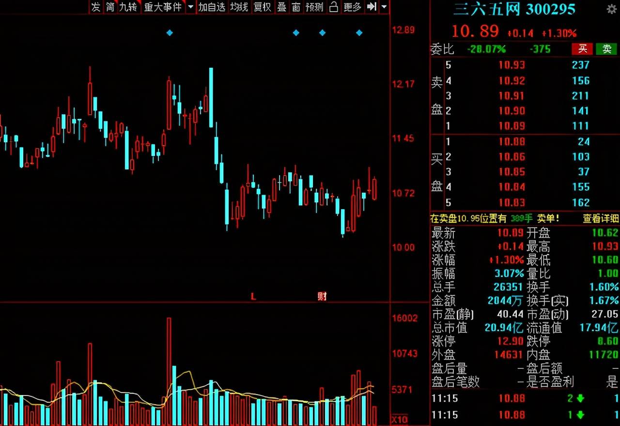Screen dimensions: 620x426
Task: Toggle the padlock chart lock icon
Action: click(333, 7)
